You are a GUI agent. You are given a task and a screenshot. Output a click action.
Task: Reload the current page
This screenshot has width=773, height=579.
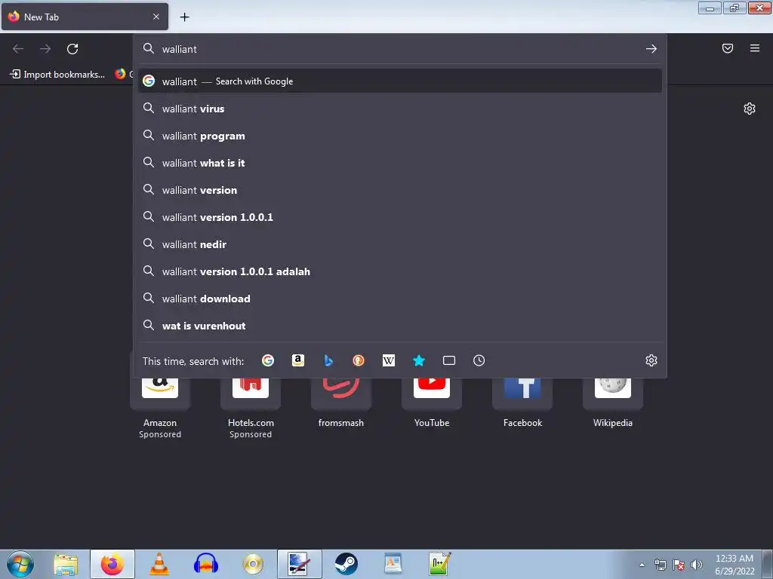point(72,49)
